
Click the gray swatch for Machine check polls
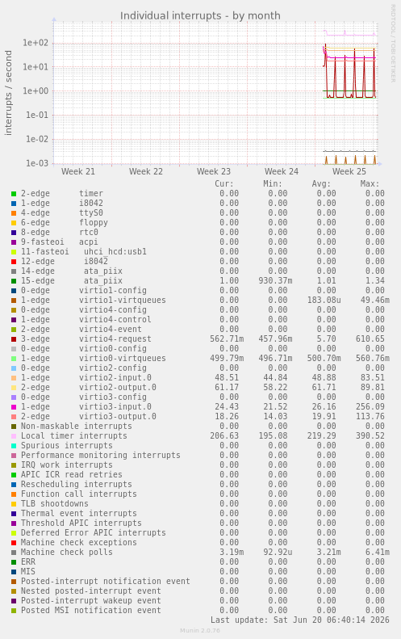(x=14, y=553)
